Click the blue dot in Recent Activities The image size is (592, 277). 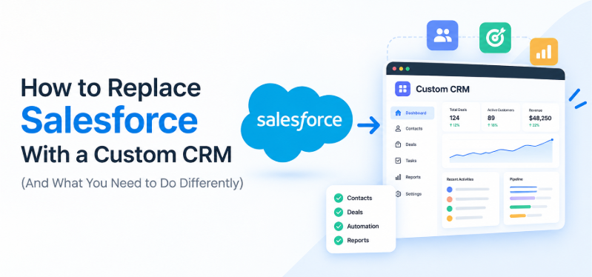pos(449,190)
